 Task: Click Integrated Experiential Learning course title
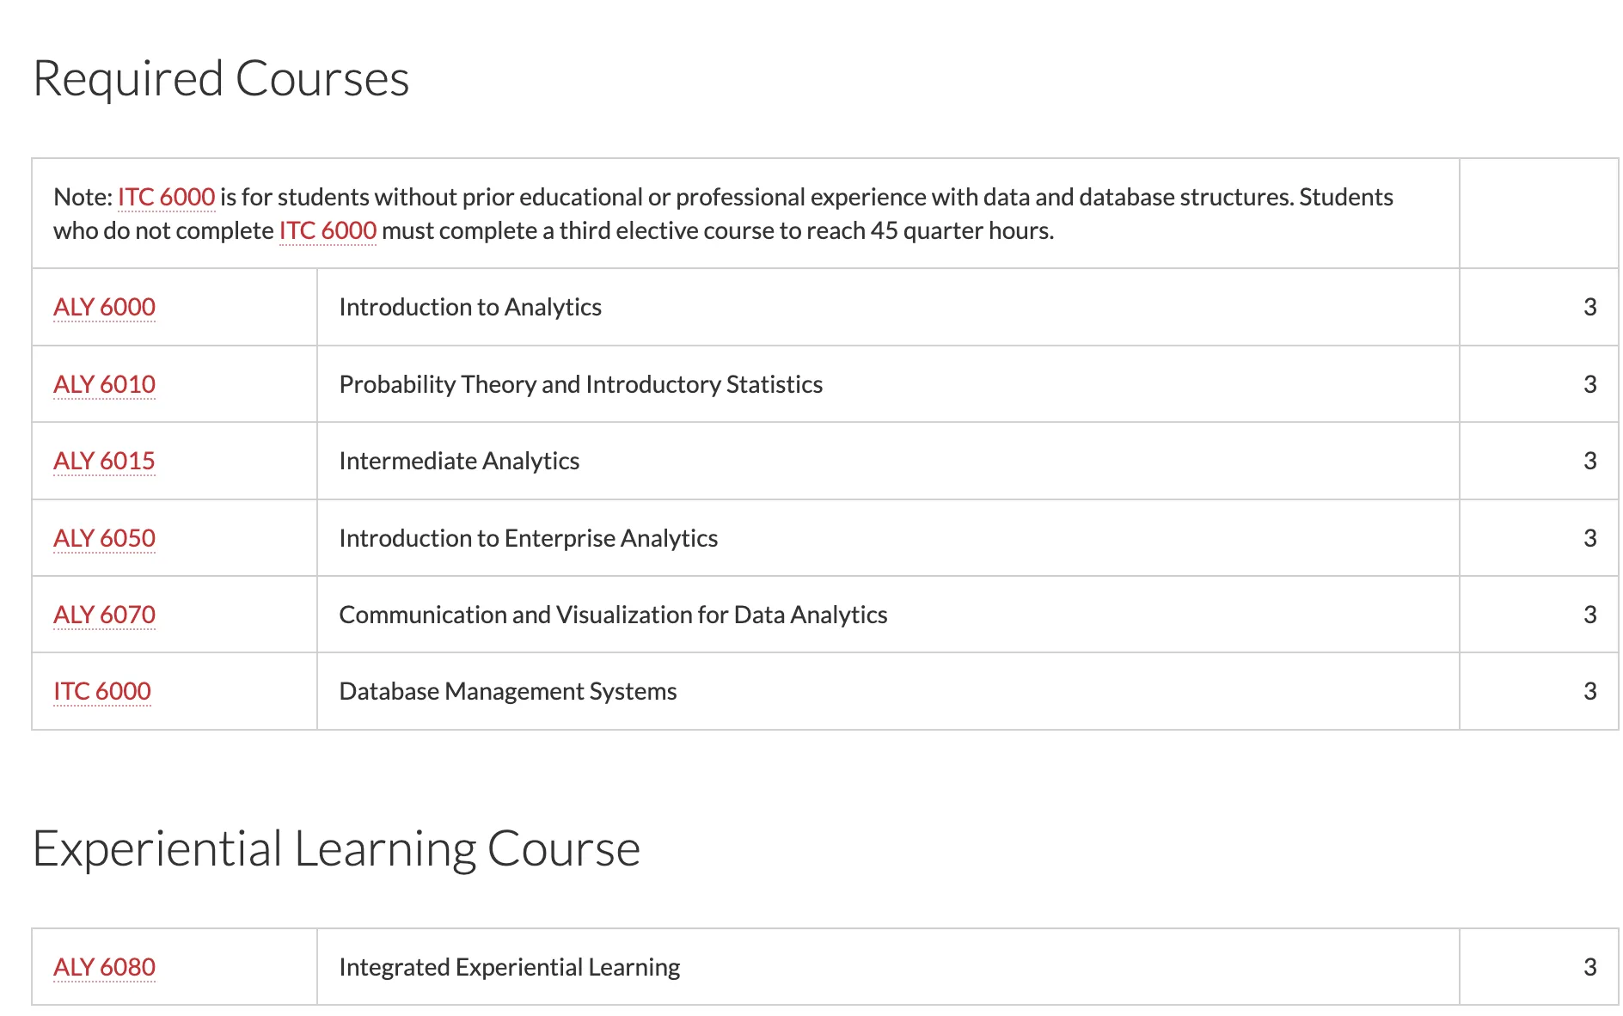(509, 967)
